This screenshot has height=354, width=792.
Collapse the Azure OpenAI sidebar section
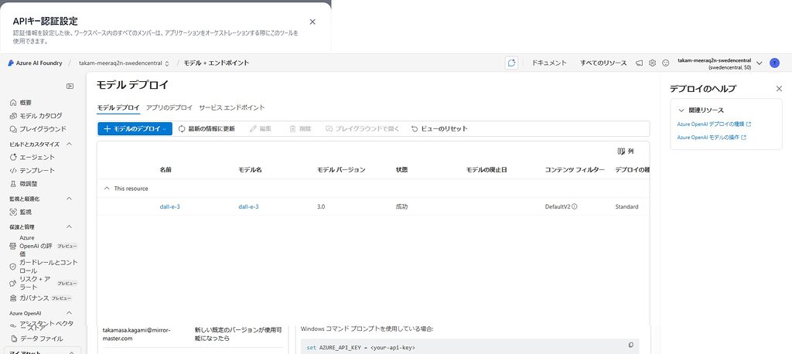click(x=69, y=313)
